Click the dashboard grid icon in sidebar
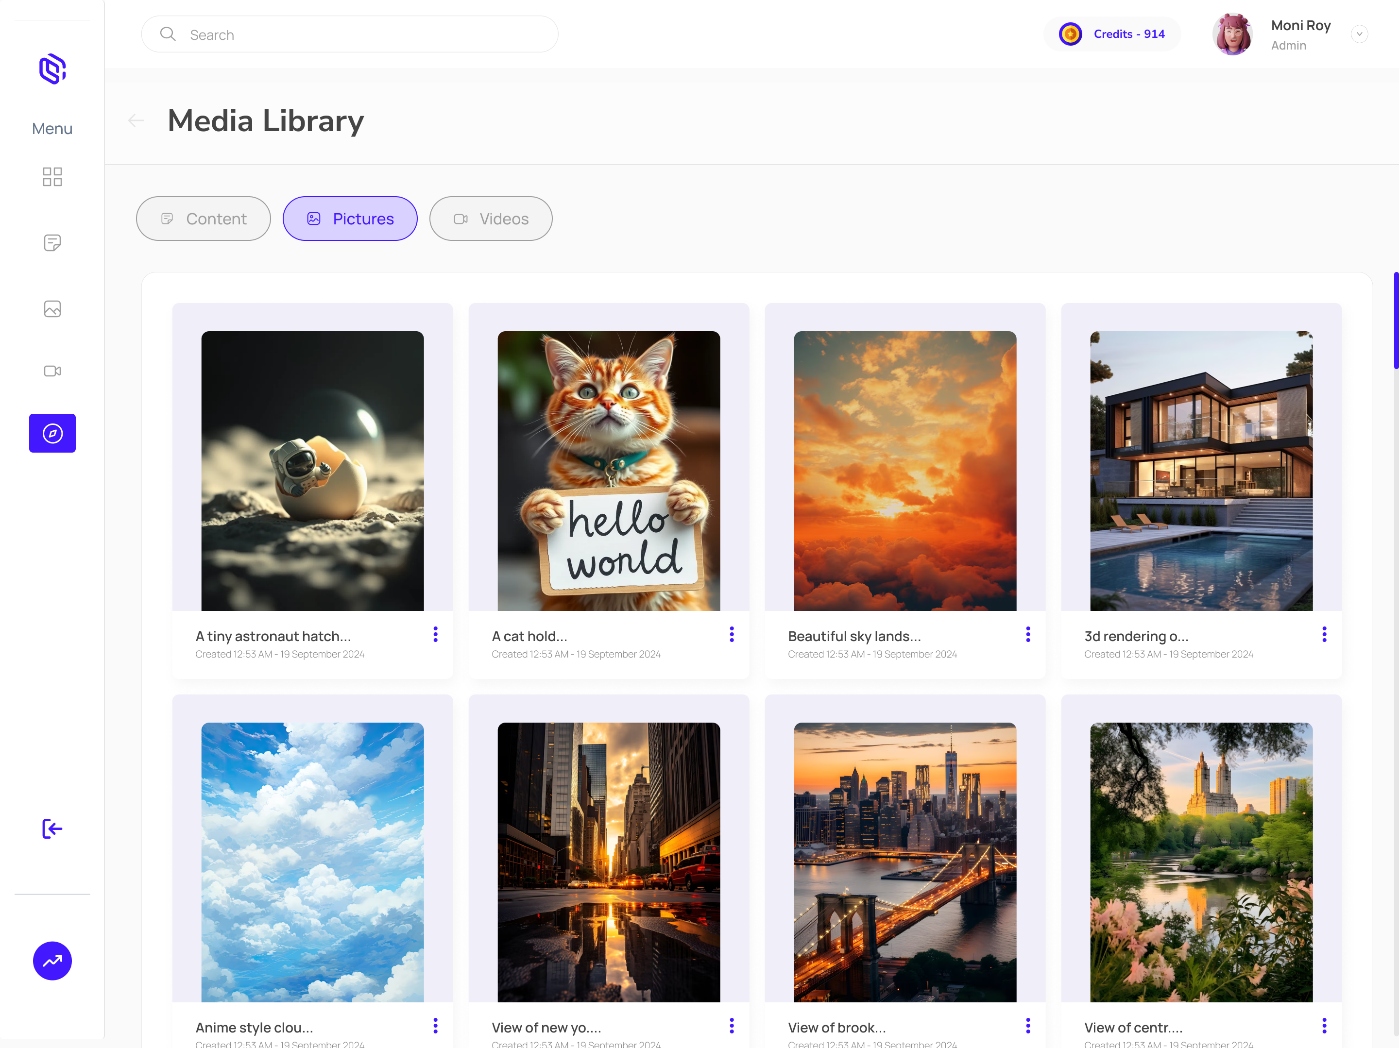 point(51,176)
